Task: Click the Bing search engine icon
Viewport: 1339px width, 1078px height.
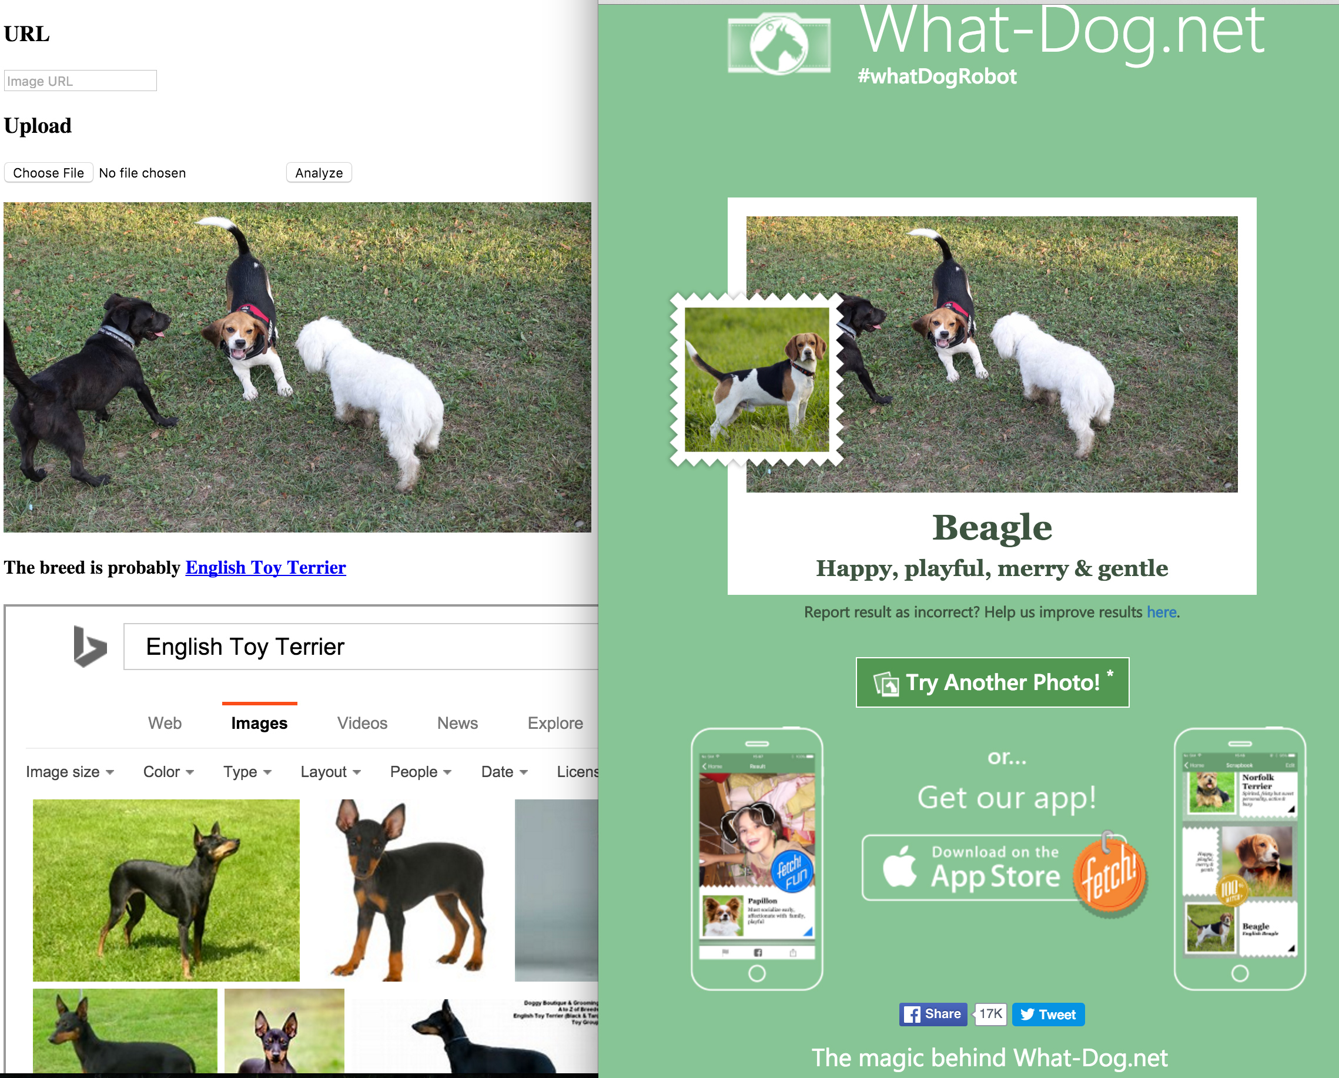Action: (x=90, y=645)
